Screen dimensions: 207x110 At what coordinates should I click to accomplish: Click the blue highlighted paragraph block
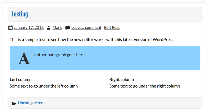(105, 58)
